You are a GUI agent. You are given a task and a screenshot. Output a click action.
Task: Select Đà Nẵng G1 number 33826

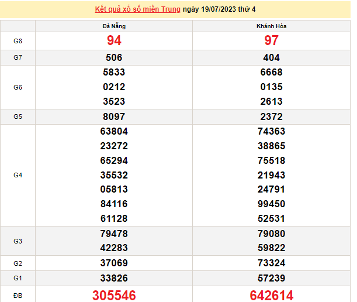click(114, 277)
